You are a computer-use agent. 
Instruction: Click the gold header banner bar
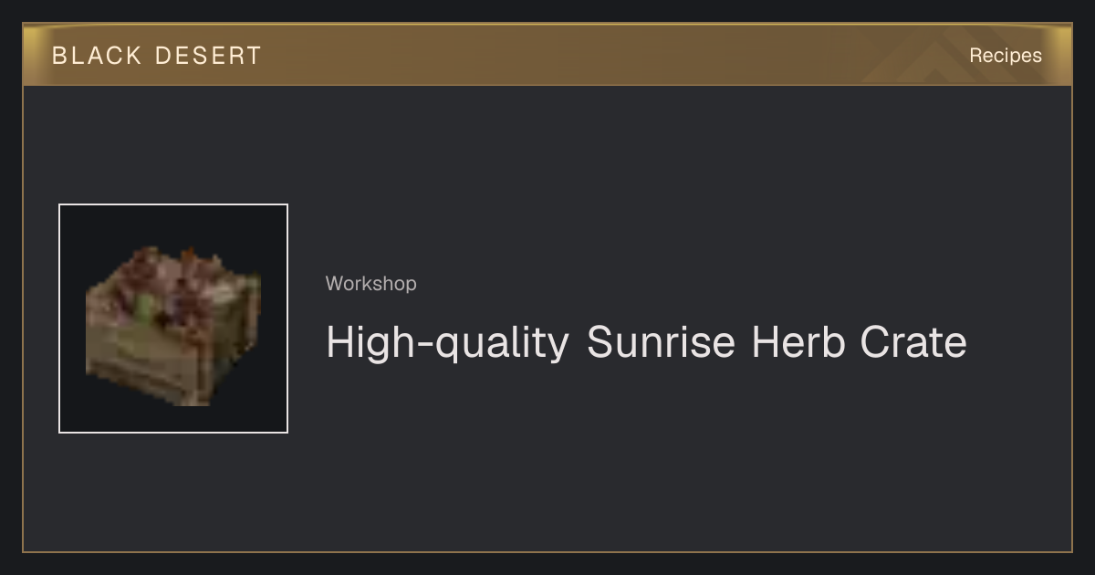point(547,55)
